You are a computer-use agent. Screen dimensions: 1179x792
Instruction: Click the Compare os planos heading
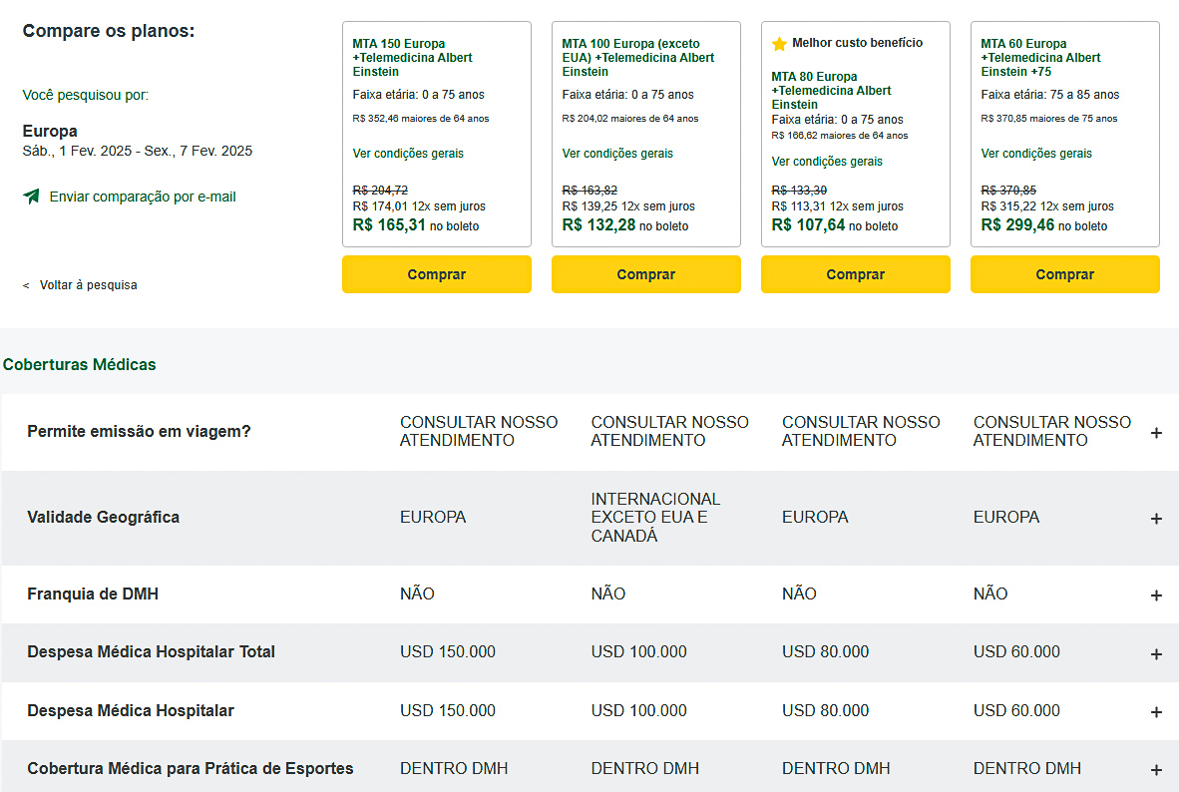[109, 31]
